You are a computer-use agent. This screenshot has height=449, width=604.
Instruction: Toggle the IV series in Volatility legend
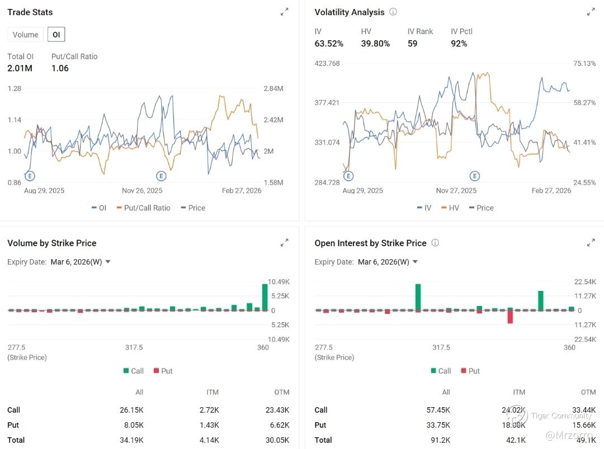click(424, 208)
